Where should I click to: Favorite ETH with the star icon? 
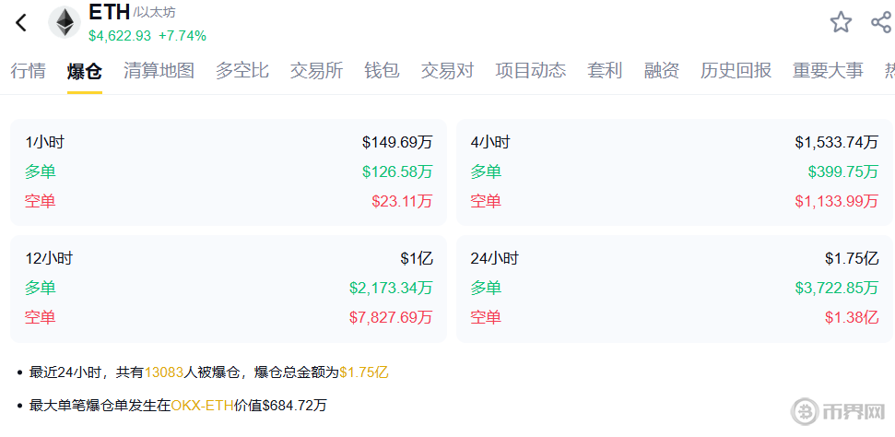coord(841,22)
